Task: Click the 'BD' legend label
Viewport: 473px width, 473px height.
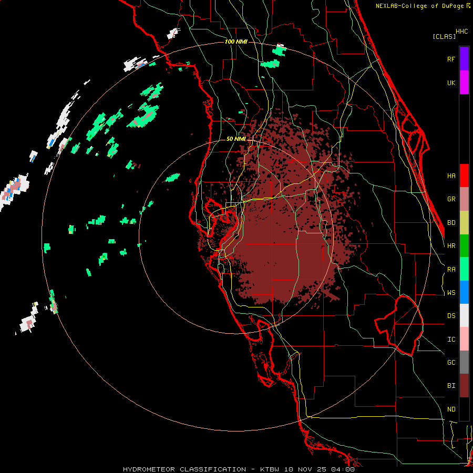Action: 451,223
